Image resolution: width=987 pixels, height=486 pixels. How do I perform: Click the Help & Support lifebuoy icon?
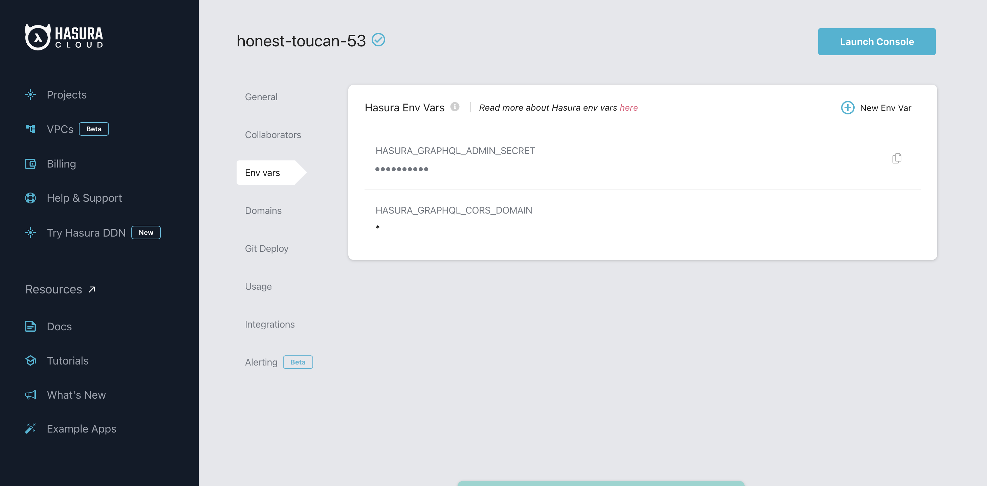pos(30,198)
